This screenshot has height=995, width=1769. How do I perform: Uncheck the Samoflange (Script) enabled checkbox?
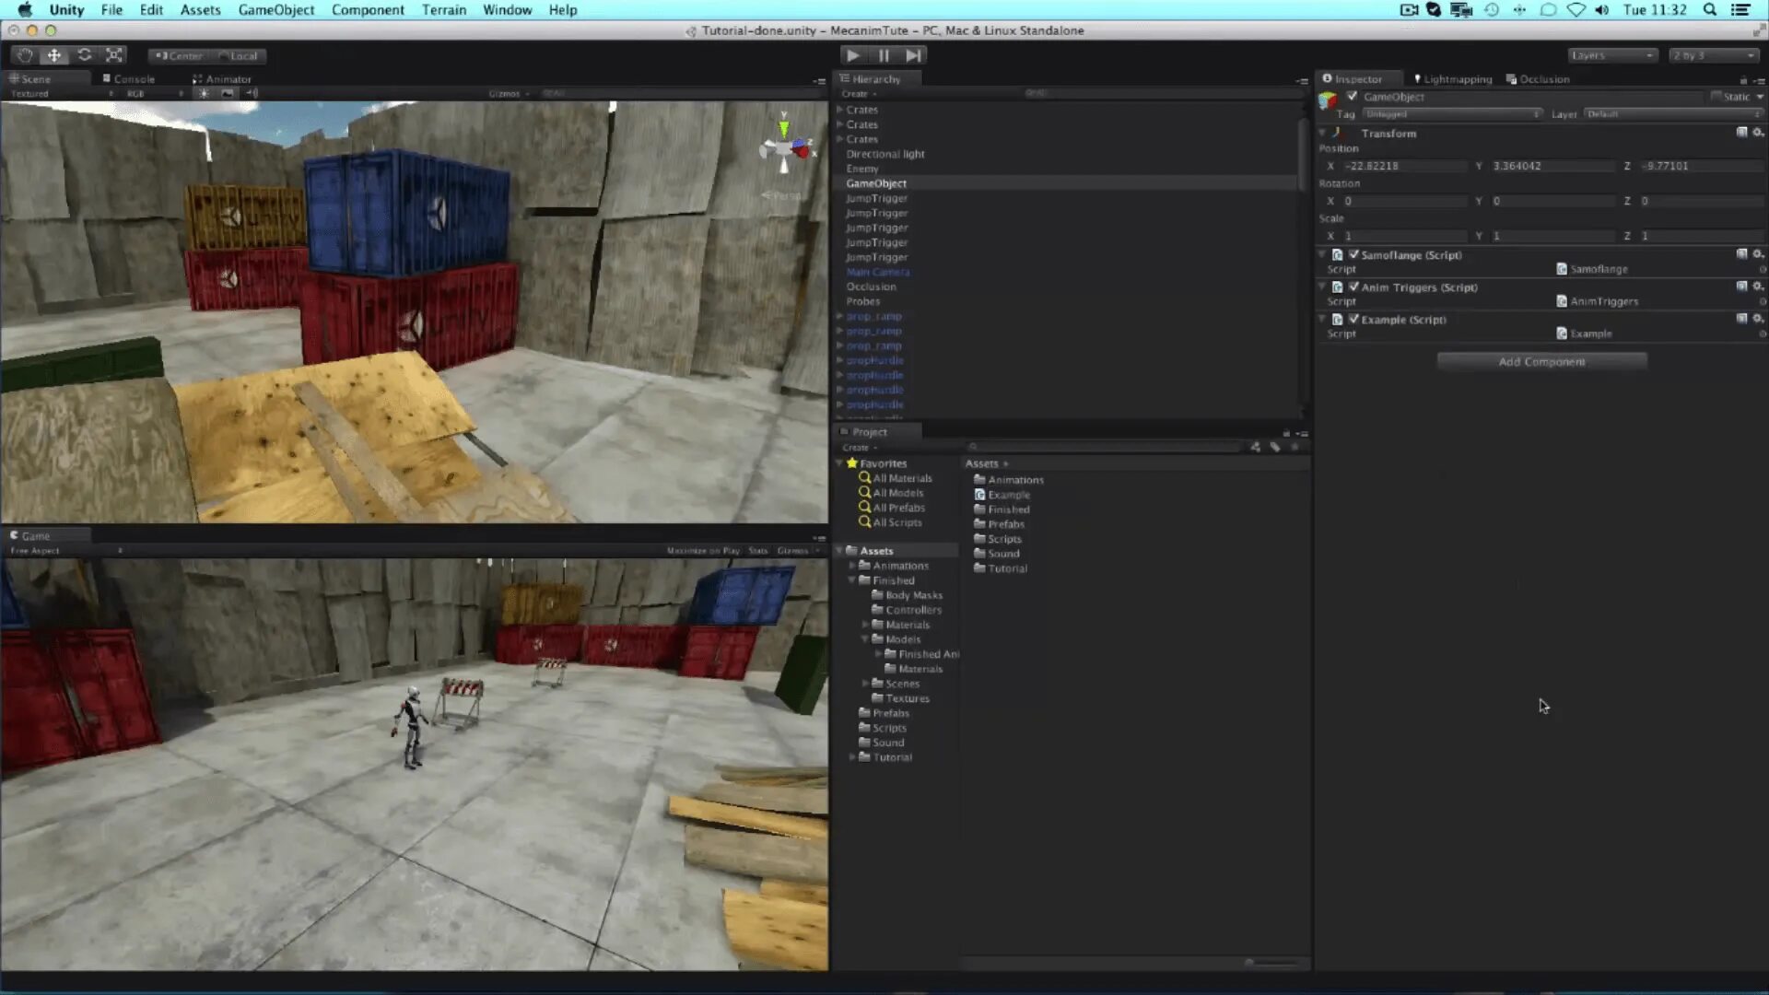(x=1353, y=255)
